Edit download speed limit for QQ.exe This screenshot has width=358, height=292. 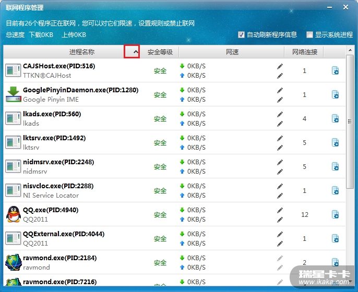tap(280, 210)
